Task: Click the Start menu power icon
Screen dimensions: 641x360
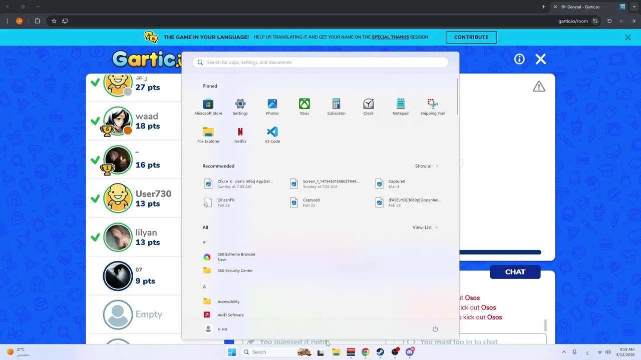Action: tap(435, 329)
